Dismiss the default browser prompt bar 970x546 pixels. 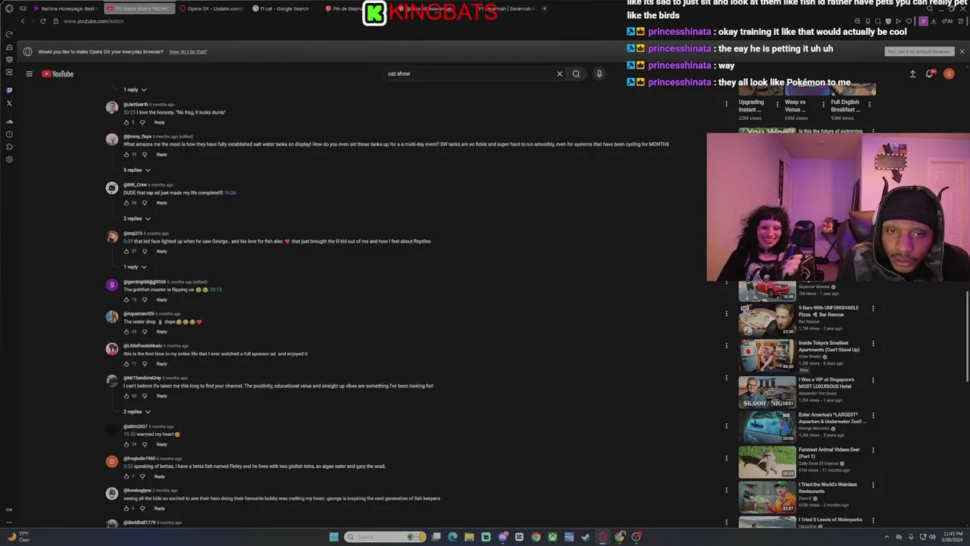pos(962,52)
